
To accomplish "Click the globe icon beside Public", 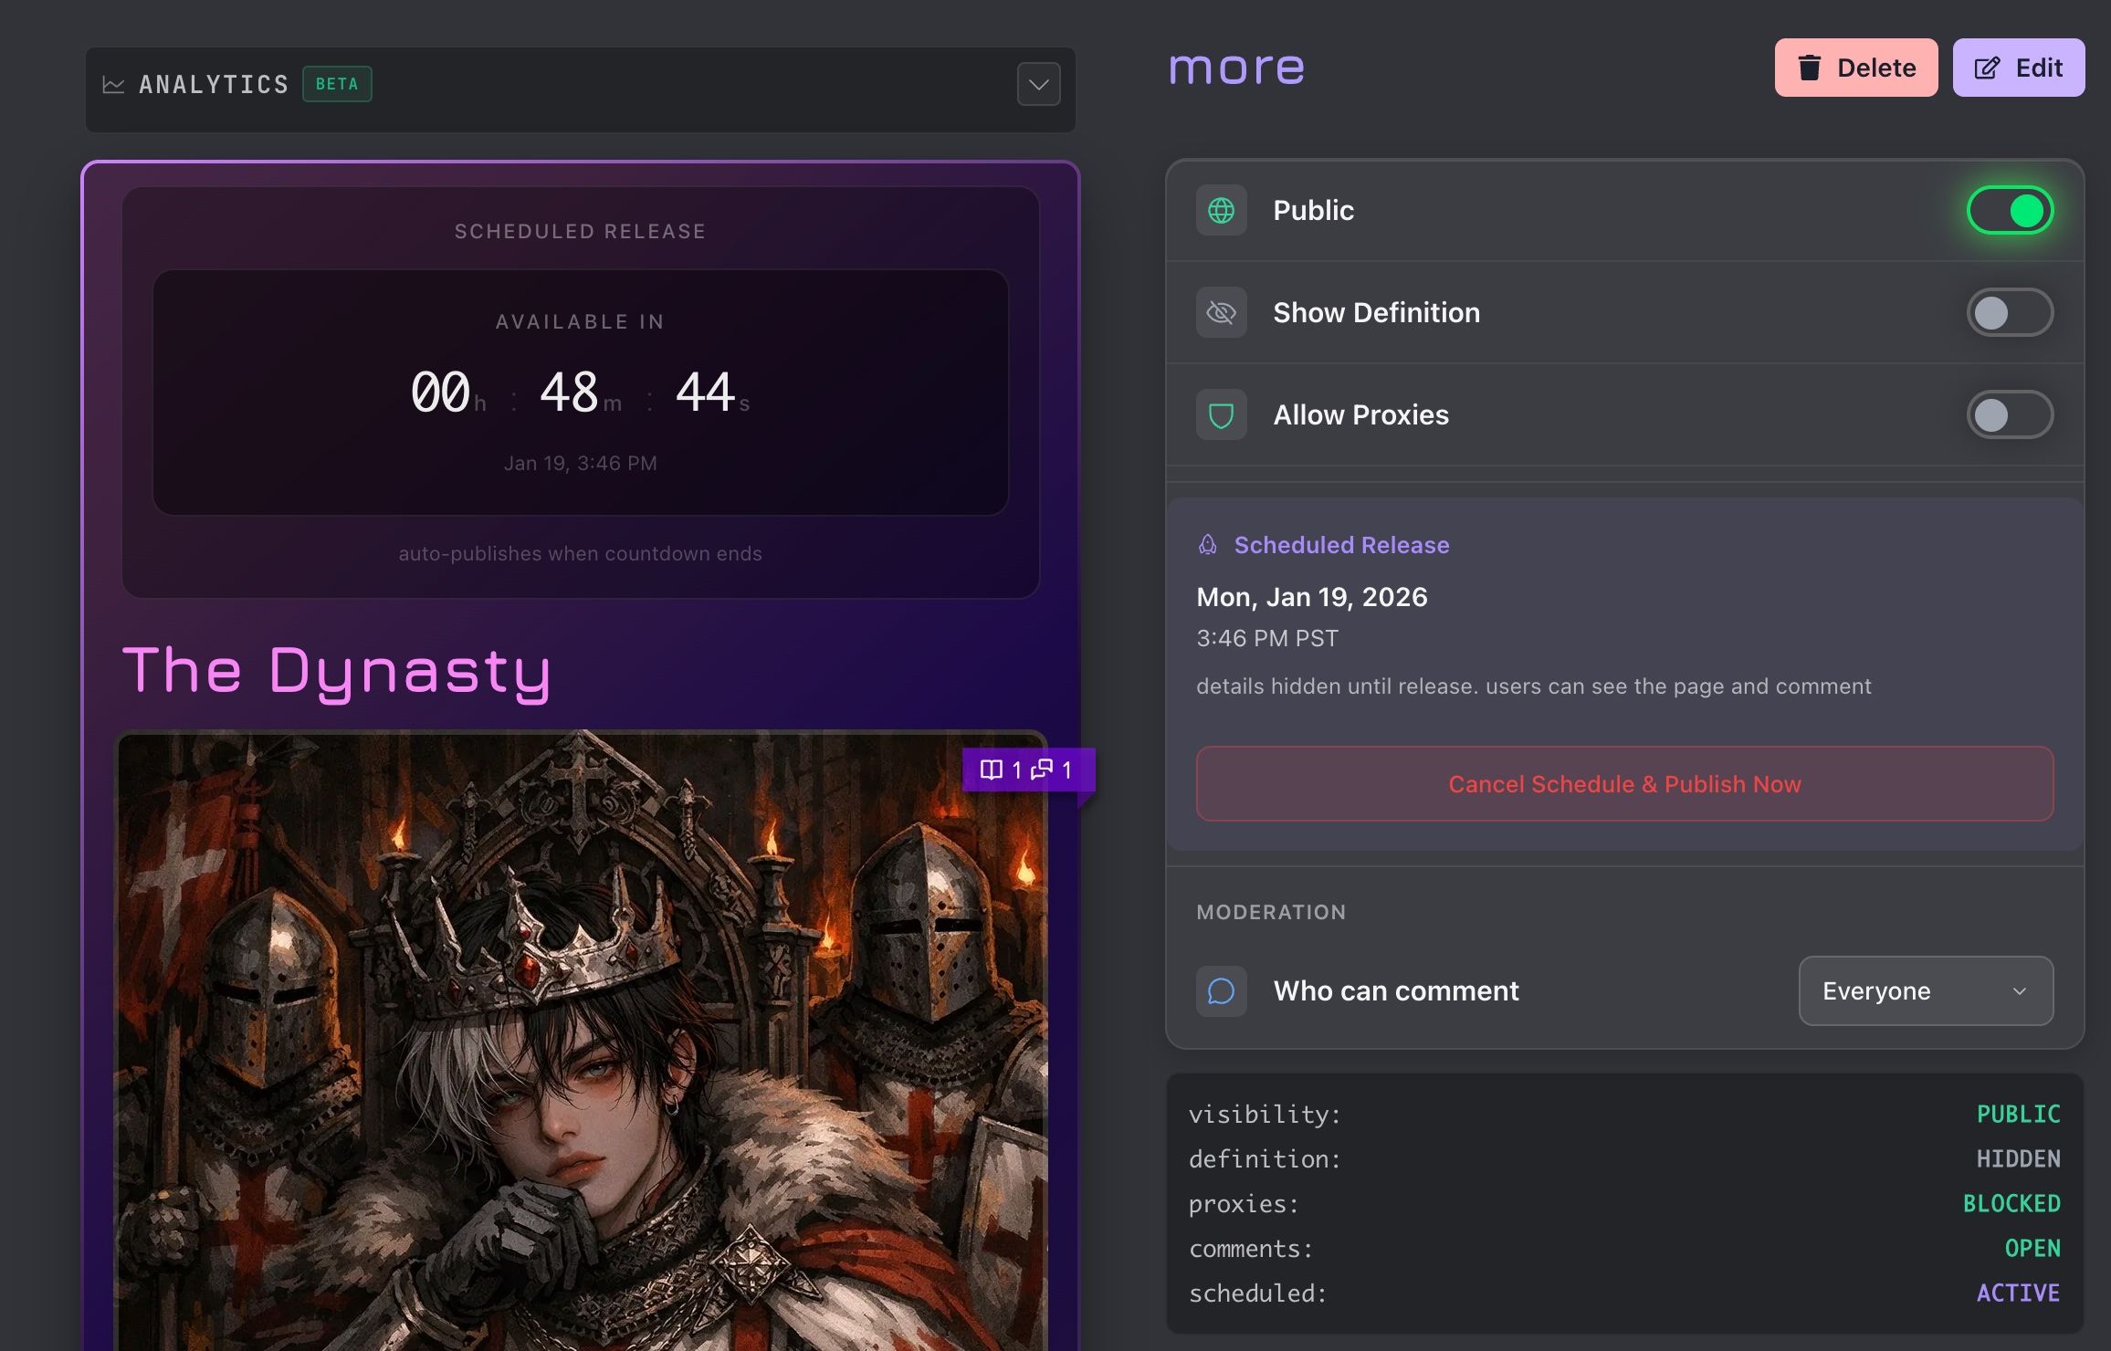I will tap(1221, 211).
